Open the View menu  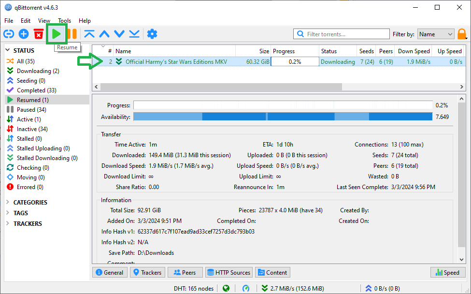44,20
